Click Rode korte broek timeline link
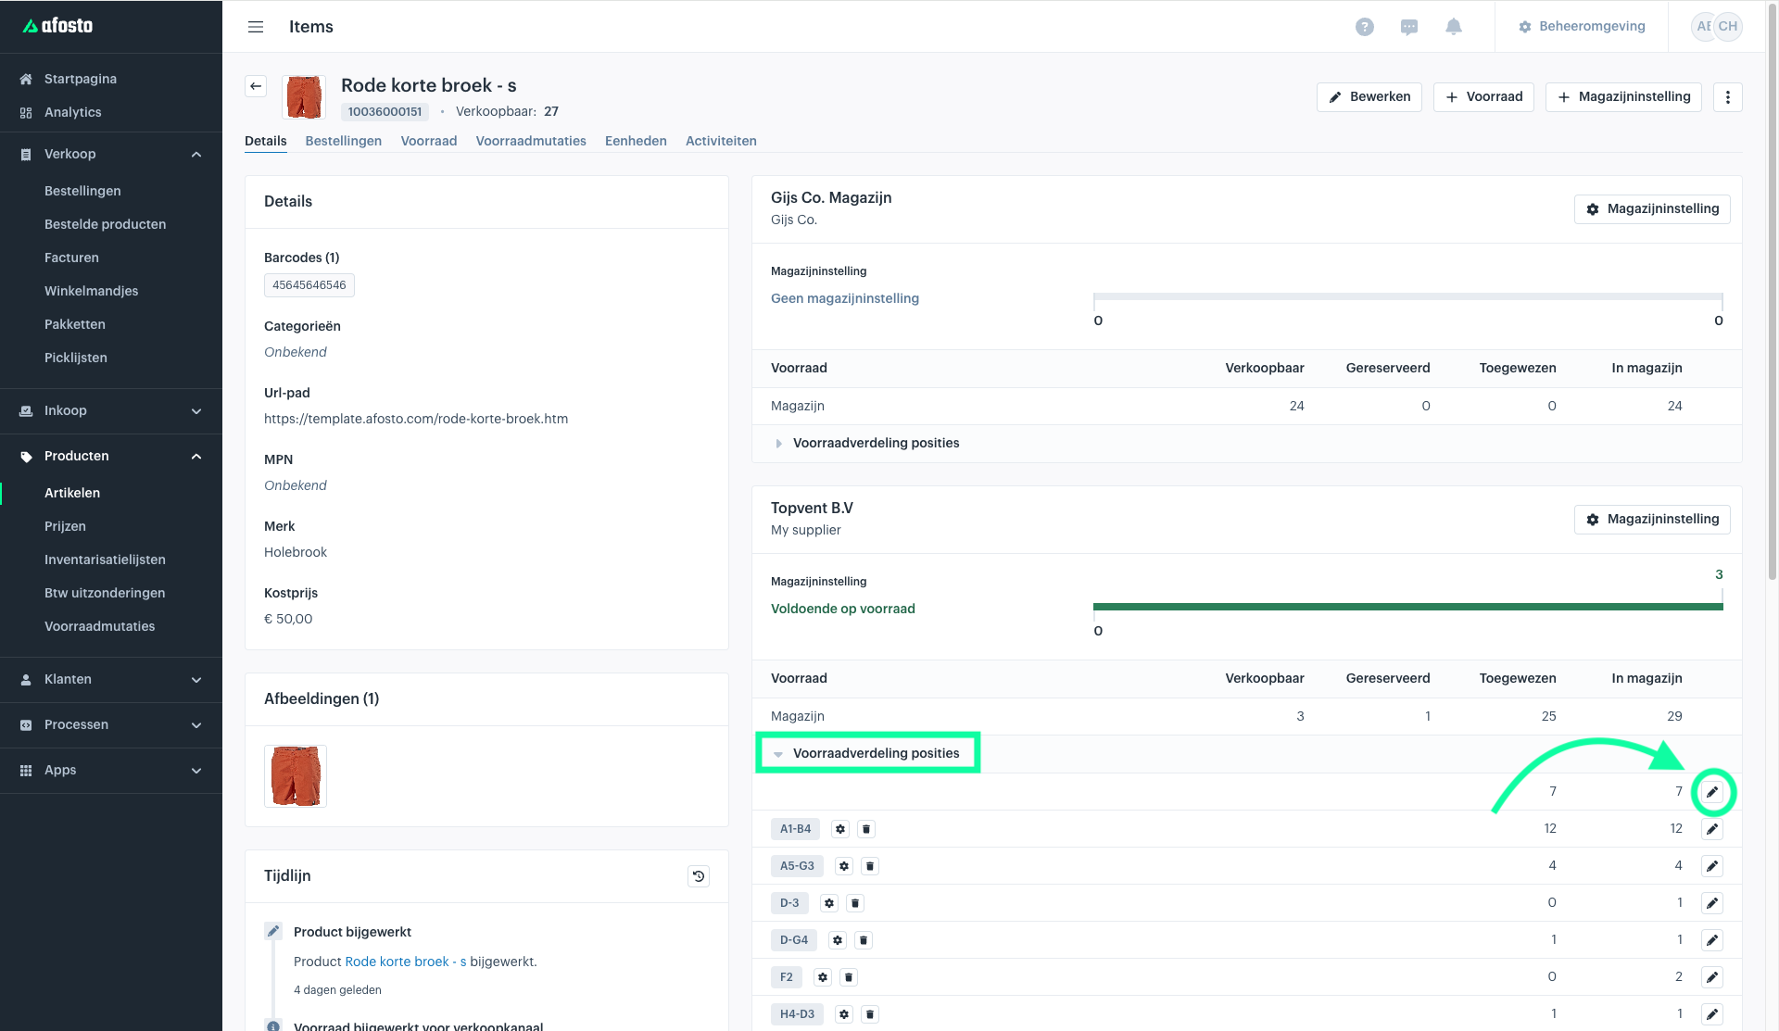The height and width of the screenshot is (1031, 1779). point(406,962)
